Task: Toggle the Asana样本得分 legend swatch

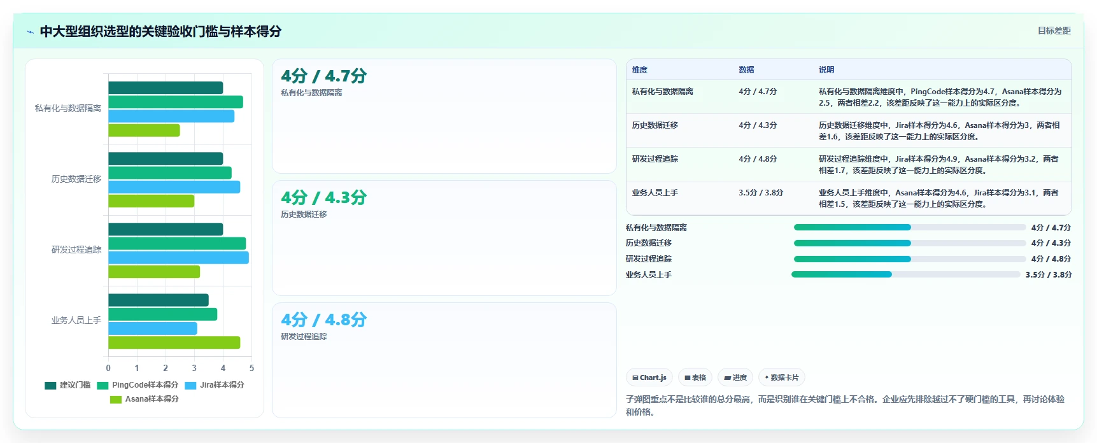Action: tap(116, 399)
